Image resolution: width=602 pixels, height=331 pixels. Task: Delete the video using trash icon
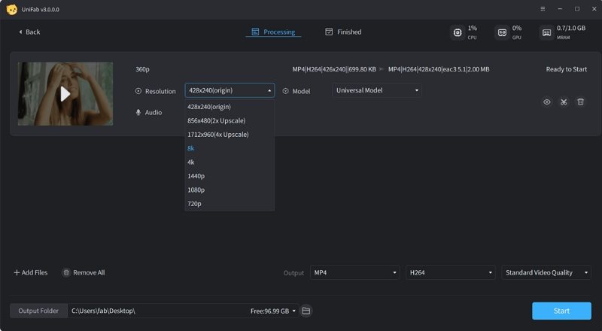[580, 102]
